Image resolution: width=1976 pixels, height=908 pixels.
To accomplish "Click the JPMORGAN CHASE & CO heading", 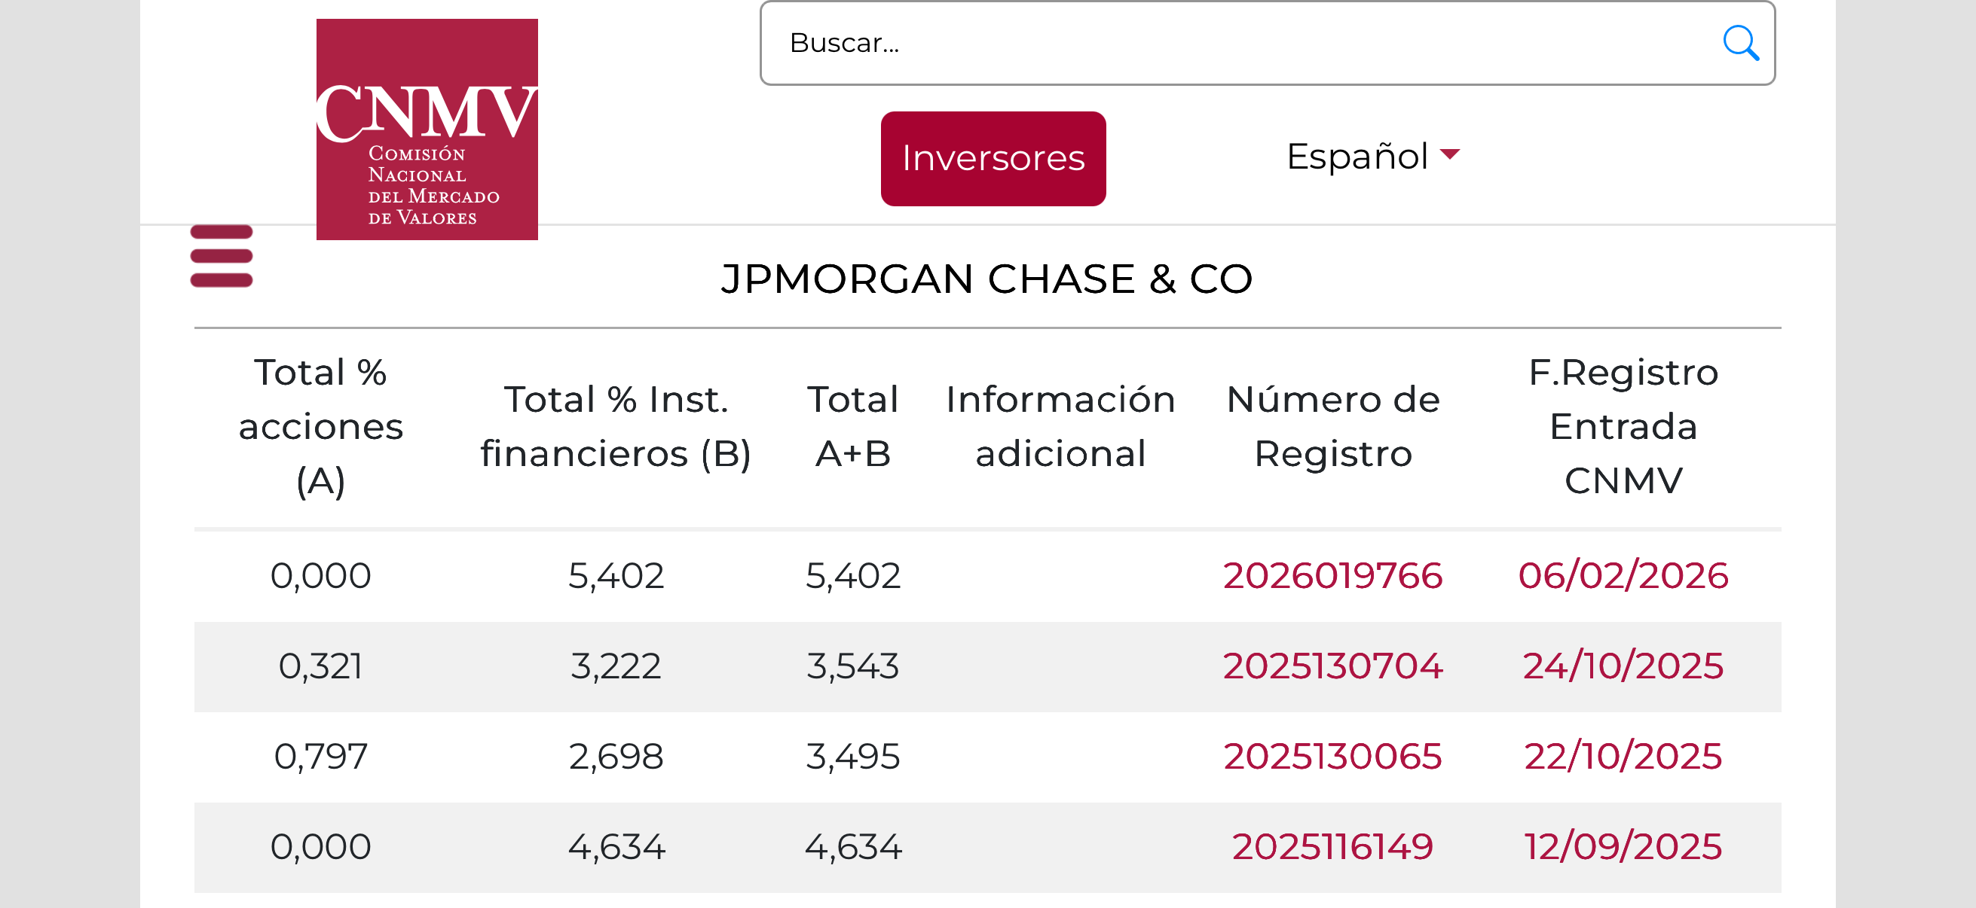I will tap(986, 279).
